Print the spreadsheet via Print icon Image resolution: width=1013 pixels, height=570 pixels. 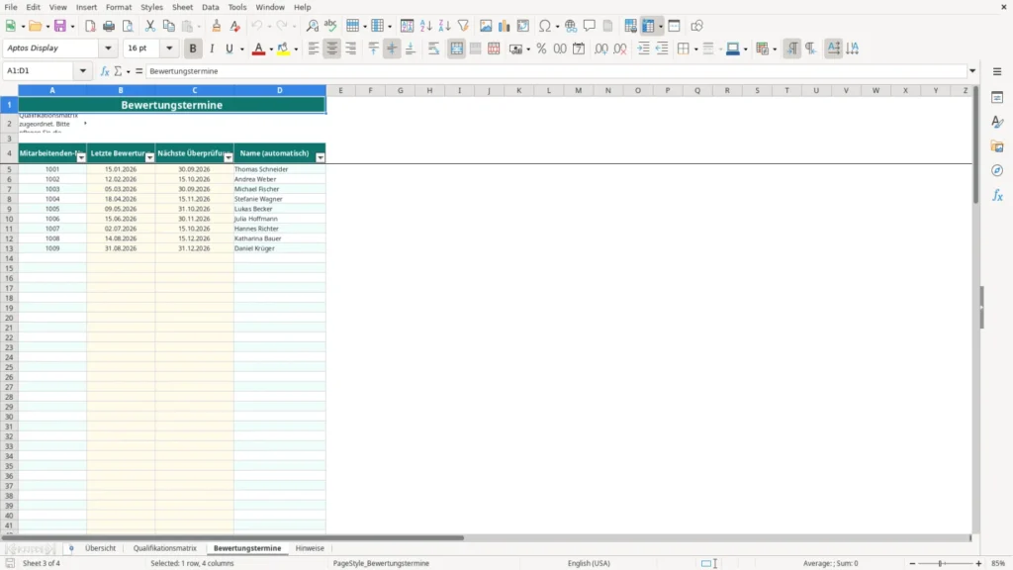tap(109, 26)
